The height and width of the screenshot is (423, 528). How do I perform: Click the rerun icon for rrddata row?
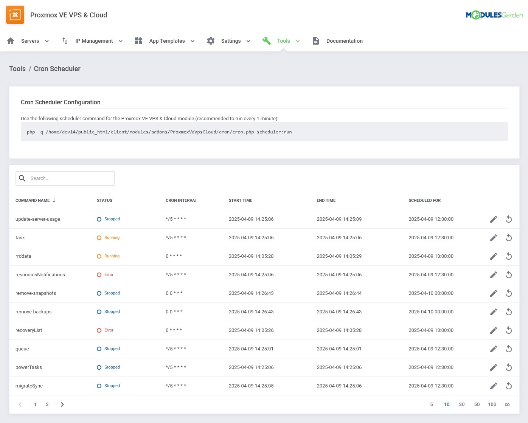(x=509, y=256)
